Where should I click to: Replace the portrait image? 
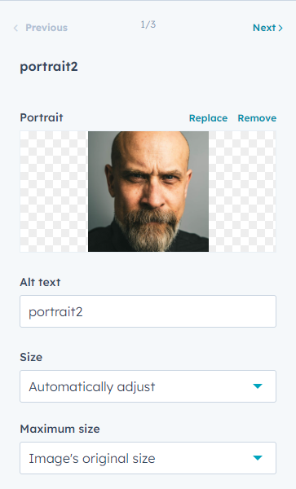click(208, 118)
